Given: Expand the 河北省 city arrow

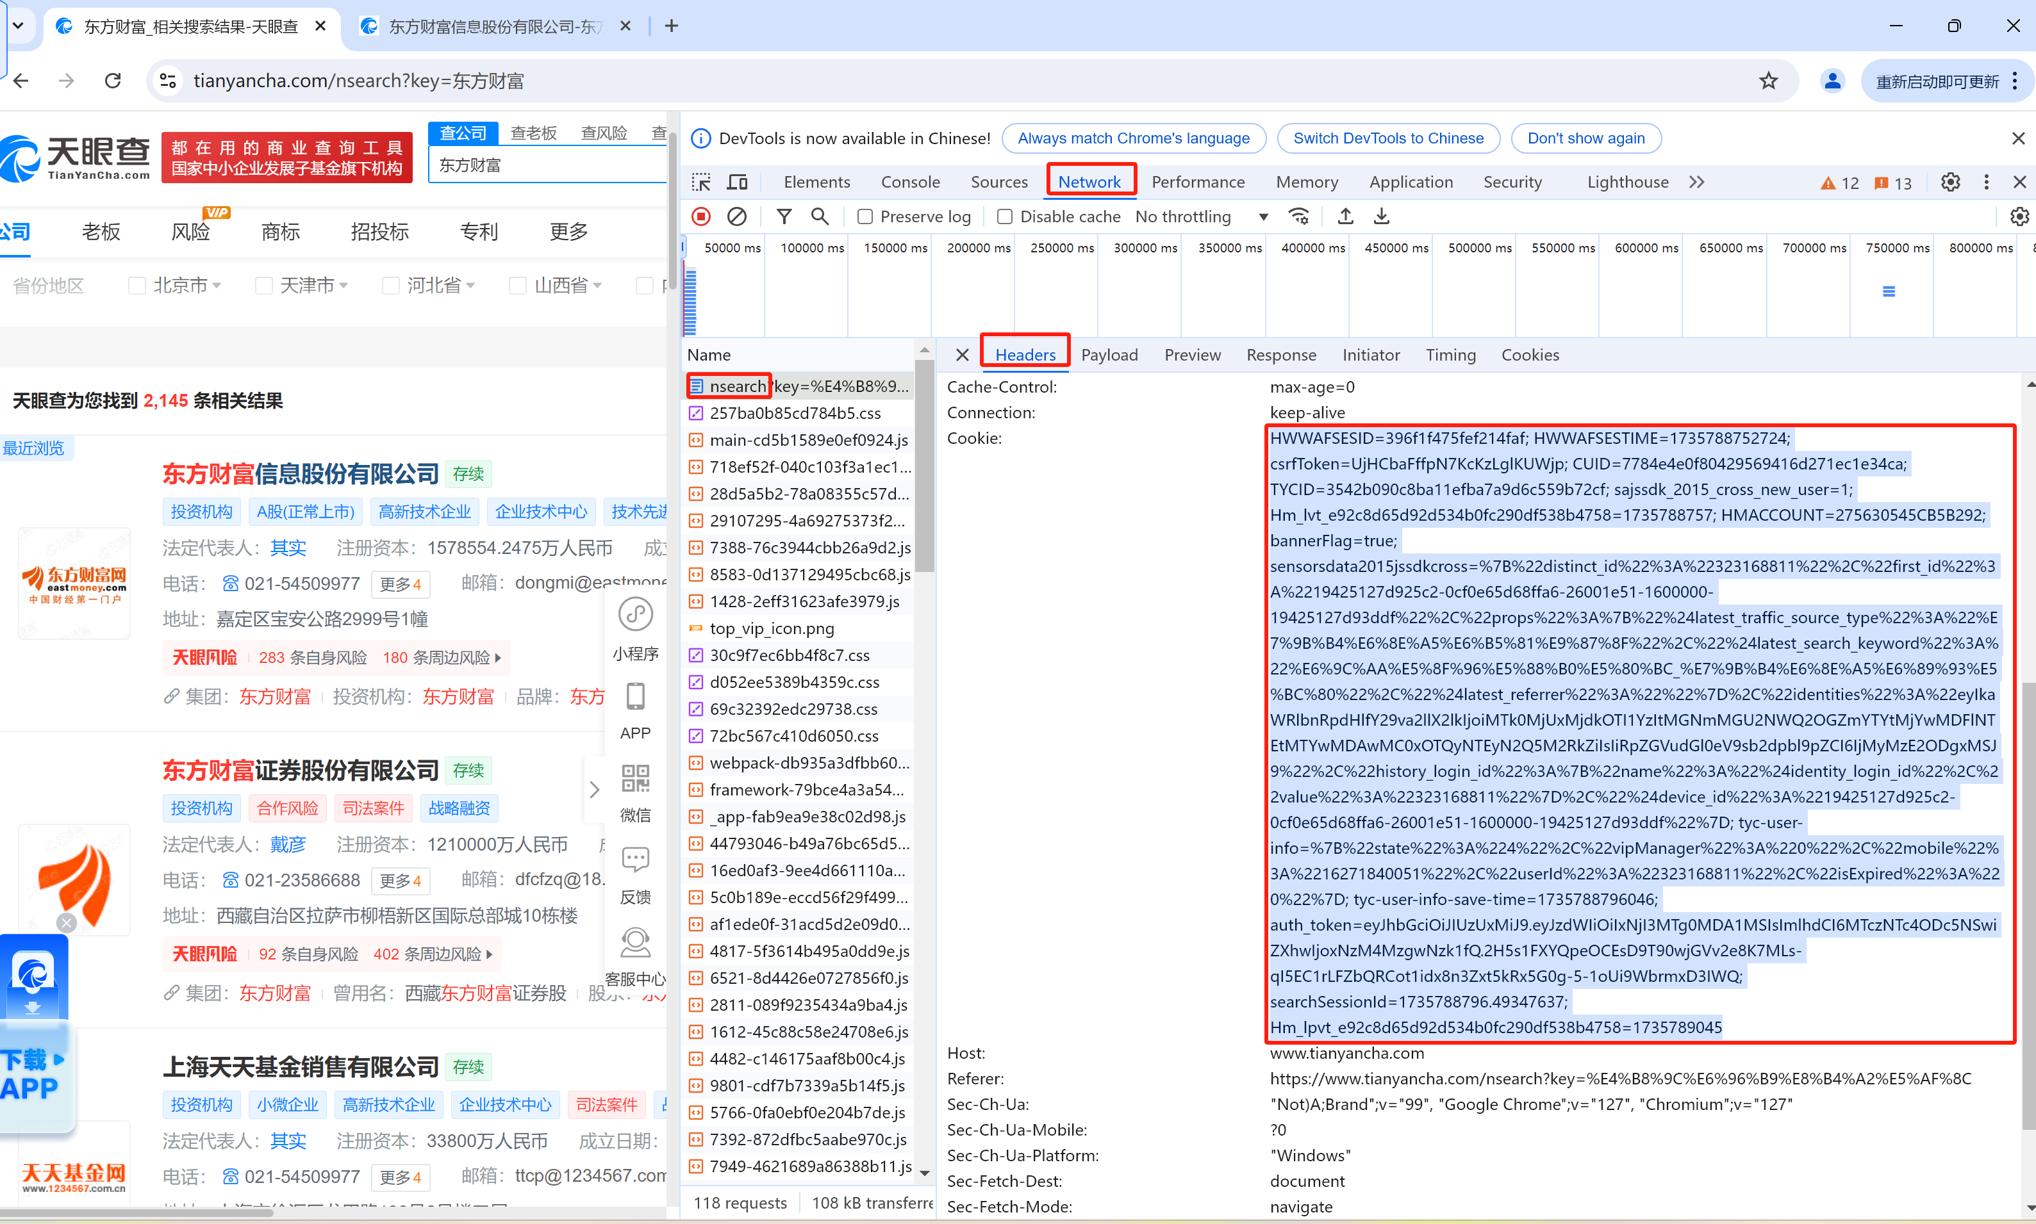Looking at the screenshot, I should (471, 286).
